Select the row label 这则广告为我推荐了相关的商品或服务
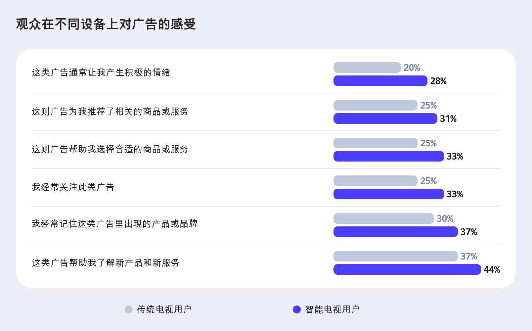 click(110, 112)
